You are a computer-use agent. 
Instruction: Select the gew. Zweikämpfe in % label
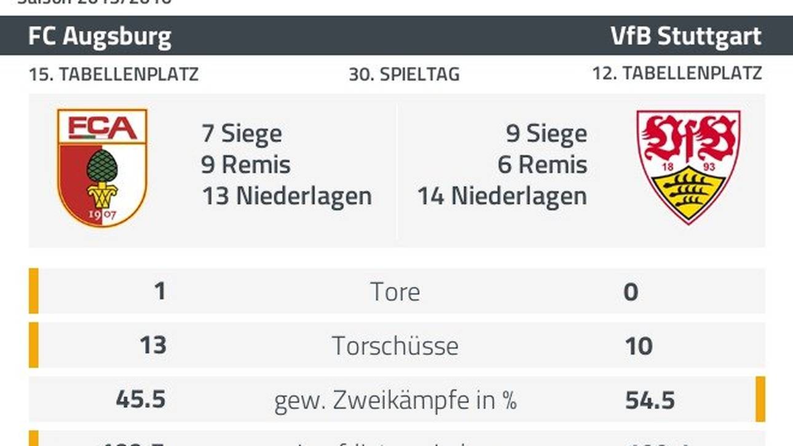click(395, 401)
